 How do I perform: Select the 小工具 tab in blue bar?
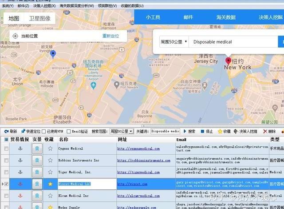pyautogui.click(x=153, y=17)
